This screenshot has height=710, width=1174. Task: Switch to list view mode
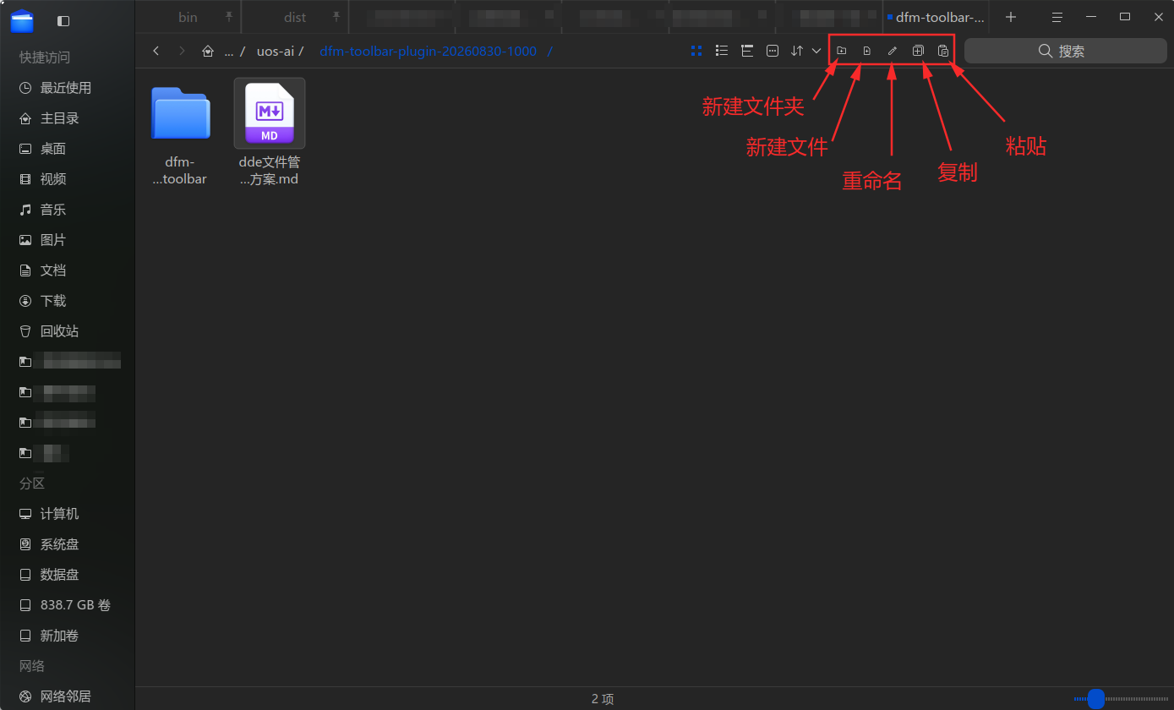coord(722,51)
